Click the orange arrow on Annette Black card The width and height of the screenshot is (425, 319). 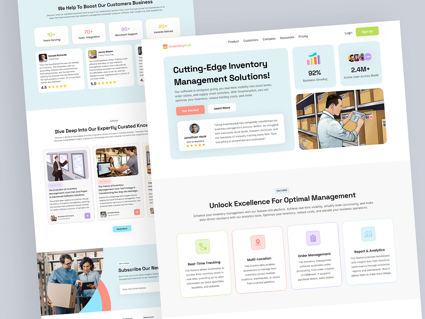click(x=137, y=212)
